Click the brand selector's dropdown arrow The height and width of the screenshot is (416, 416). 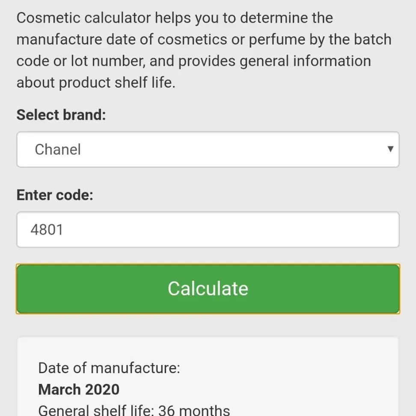[x=390, y=149]
